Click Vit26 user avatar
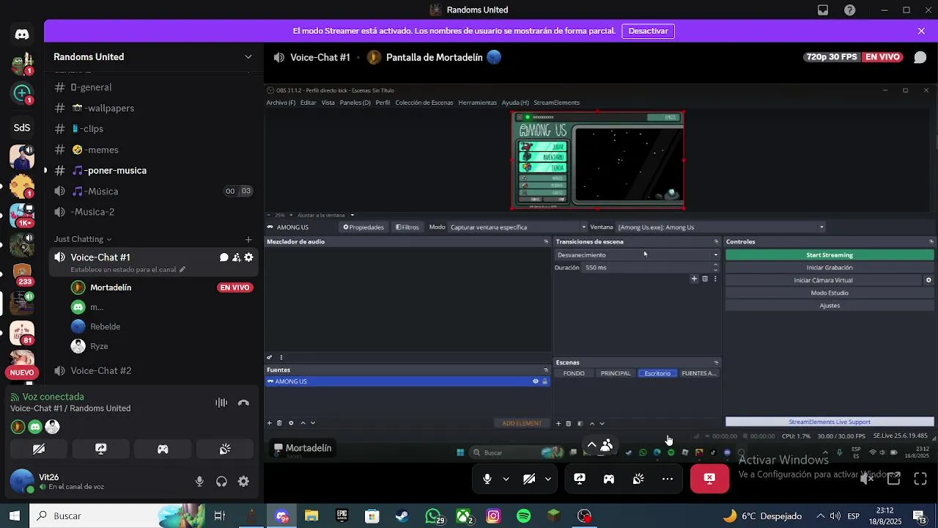Screen dimensions: 938x528 (22, 482)
